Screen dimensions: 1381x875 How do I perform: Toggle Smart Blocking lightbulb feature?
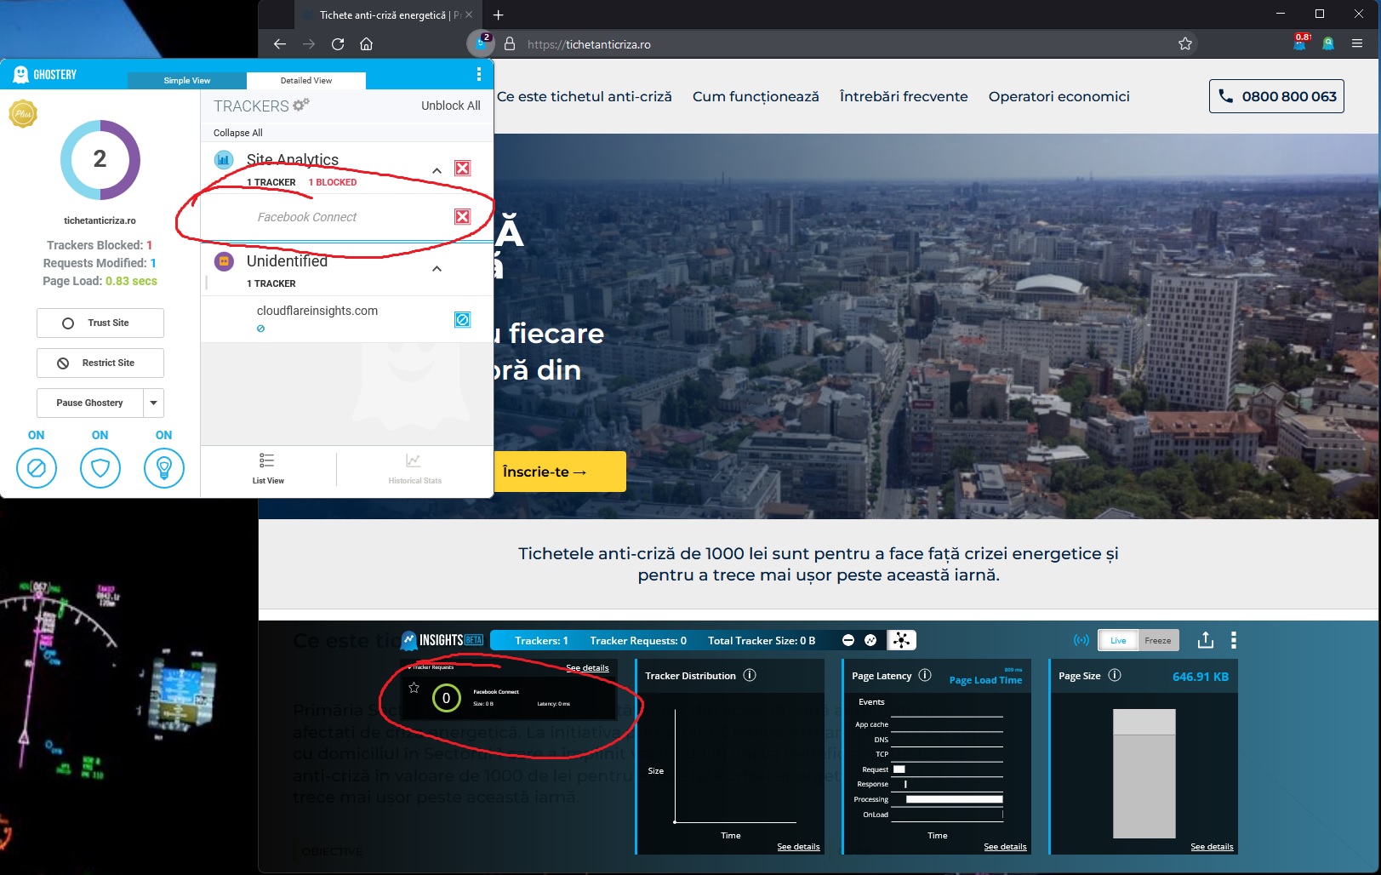[x=164, y=467]
